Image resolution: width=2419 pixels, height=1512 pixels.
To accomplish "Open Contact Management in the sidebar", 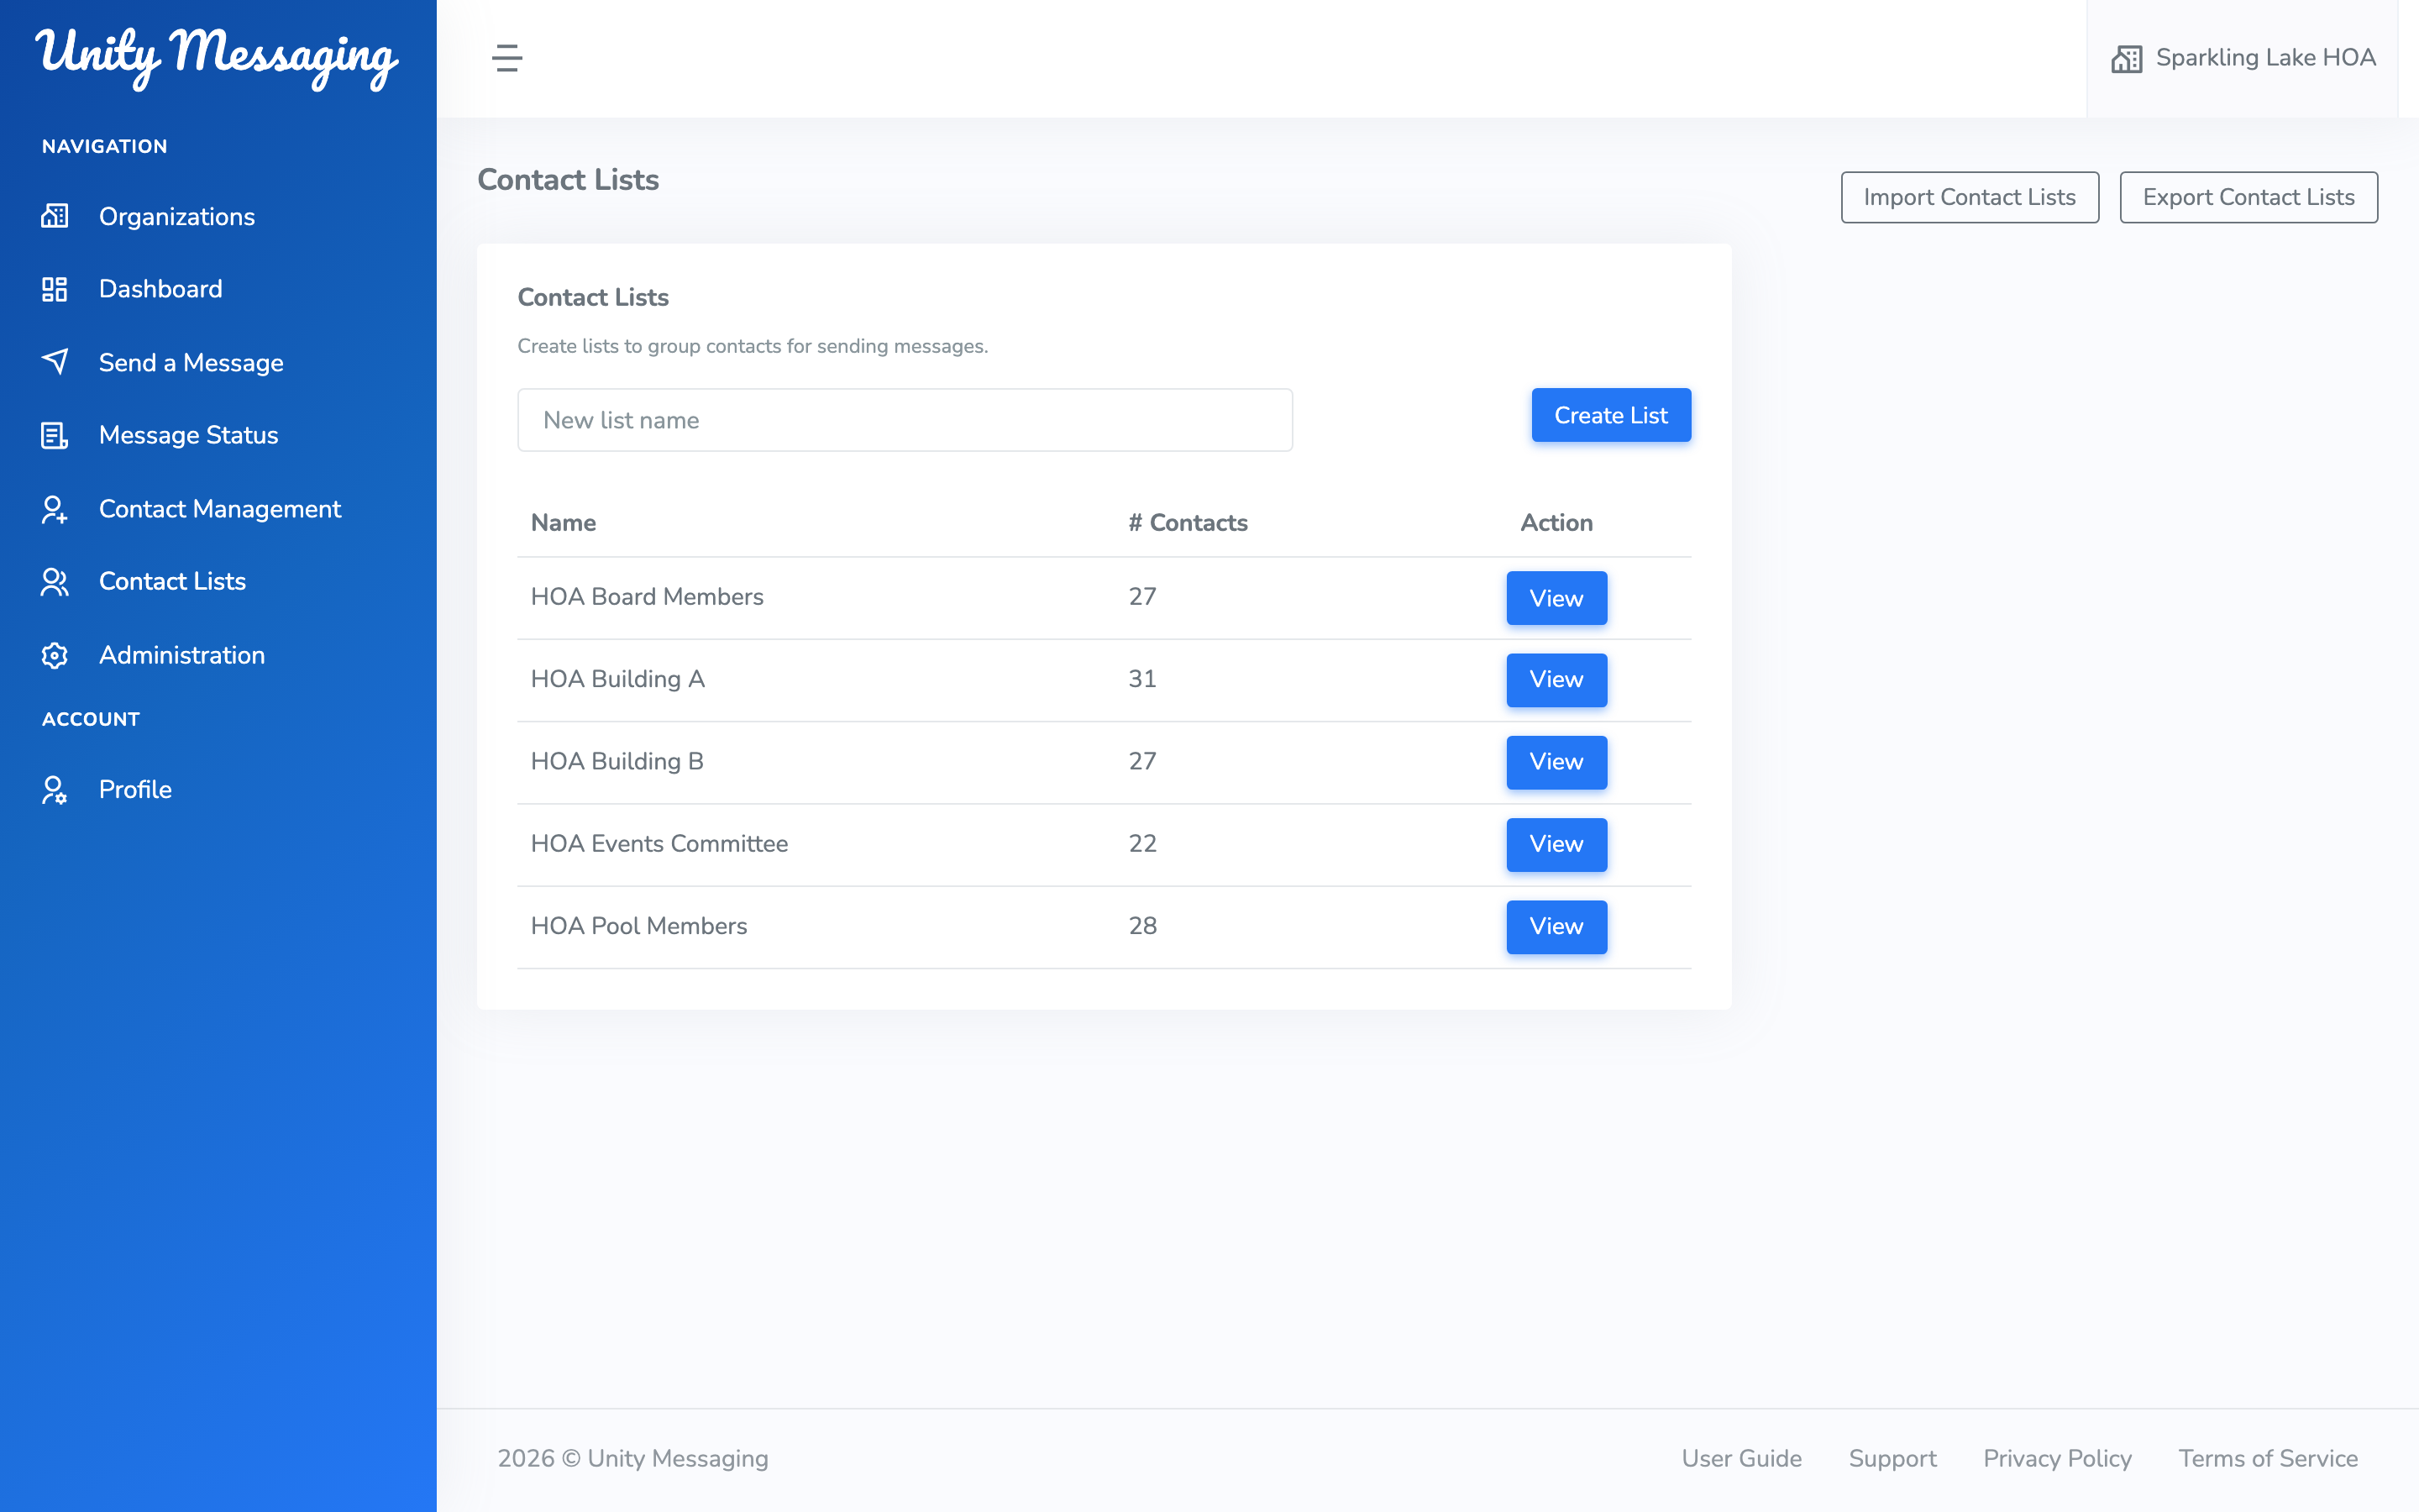I will pos(220,509).
